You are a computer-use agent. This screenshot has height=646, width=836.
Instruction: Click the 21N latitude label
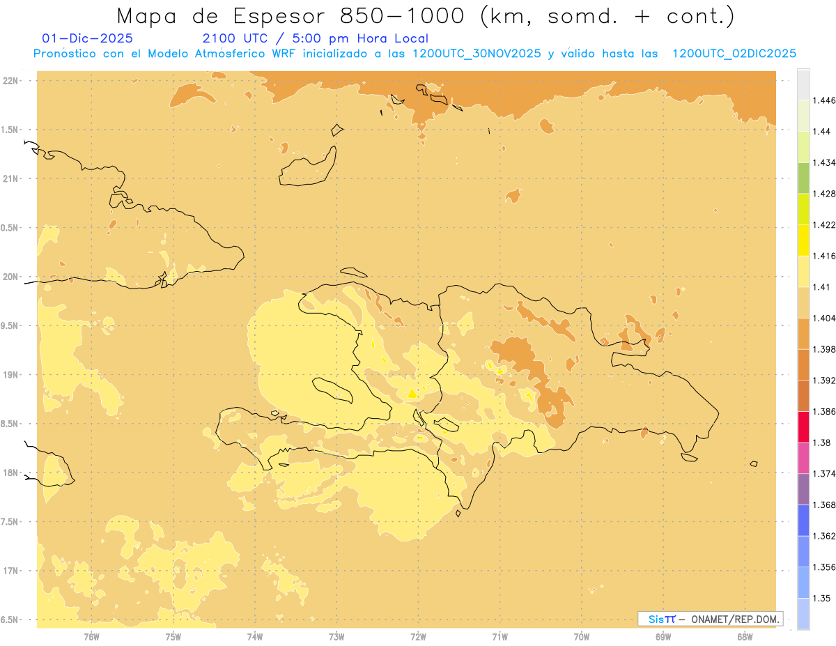pyautogui.click(x=12, y=178)
